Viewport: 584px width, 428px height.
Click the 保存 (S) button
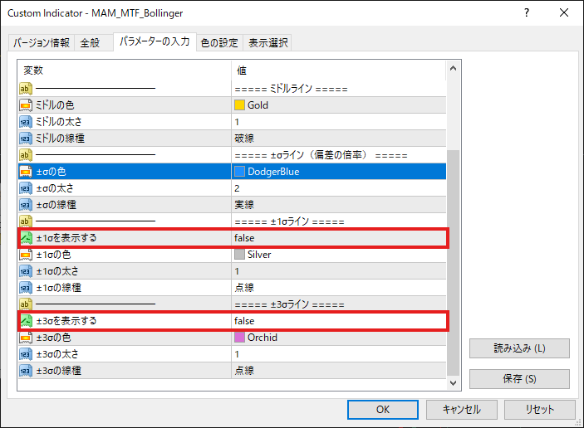(x=519, y=379)
